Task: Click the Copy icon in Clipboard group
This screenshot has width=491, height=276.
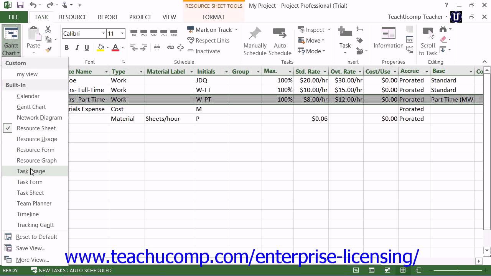Action: pos(48,39)
